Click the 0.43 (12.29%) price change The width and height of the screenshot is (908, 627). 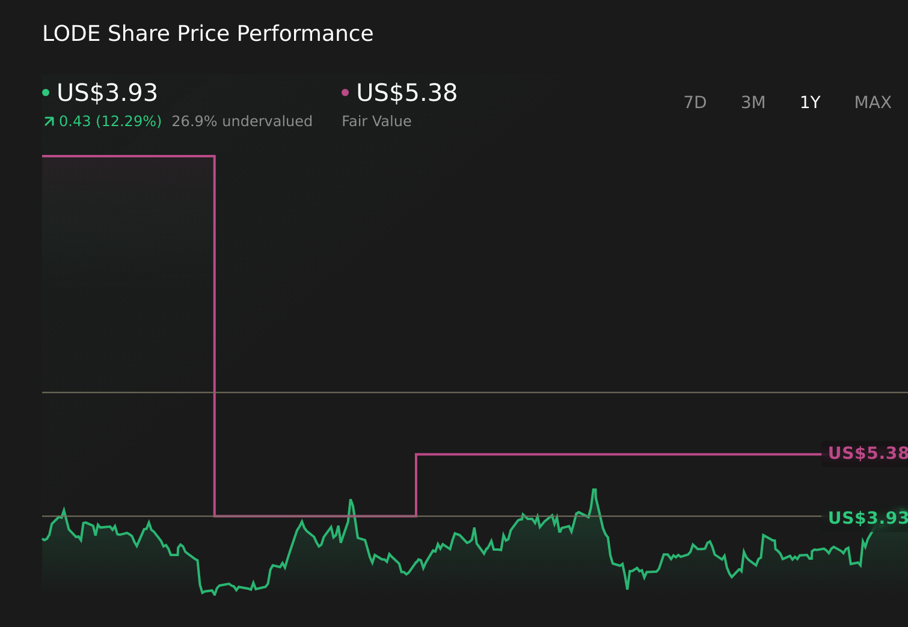tap(110, 121)
